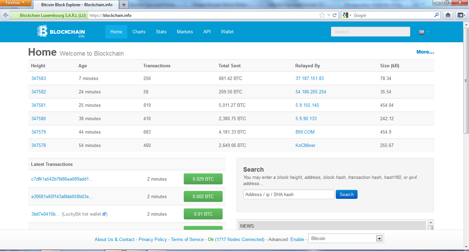Open the Terms of Service footer link
This screenshot has width=469, height=251.
point(187,239)
